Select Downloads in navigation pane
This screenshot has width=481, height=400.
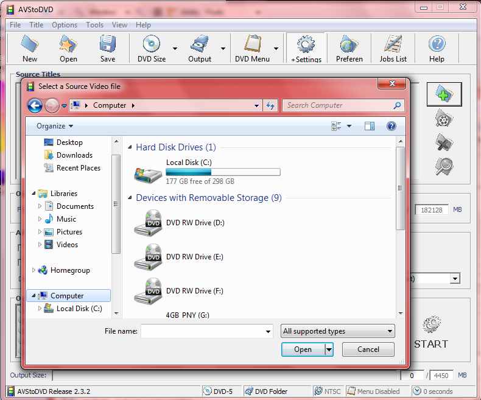[x=74, y=155]
